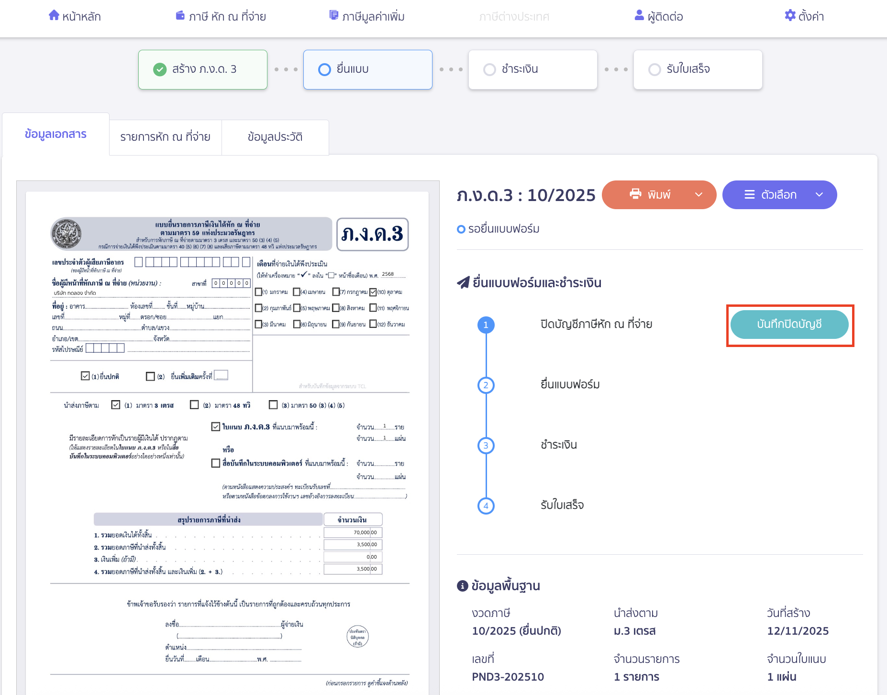Expand the print button dropdown arrow
Viewport: 887px width, 695px height.
click(699, 195)
